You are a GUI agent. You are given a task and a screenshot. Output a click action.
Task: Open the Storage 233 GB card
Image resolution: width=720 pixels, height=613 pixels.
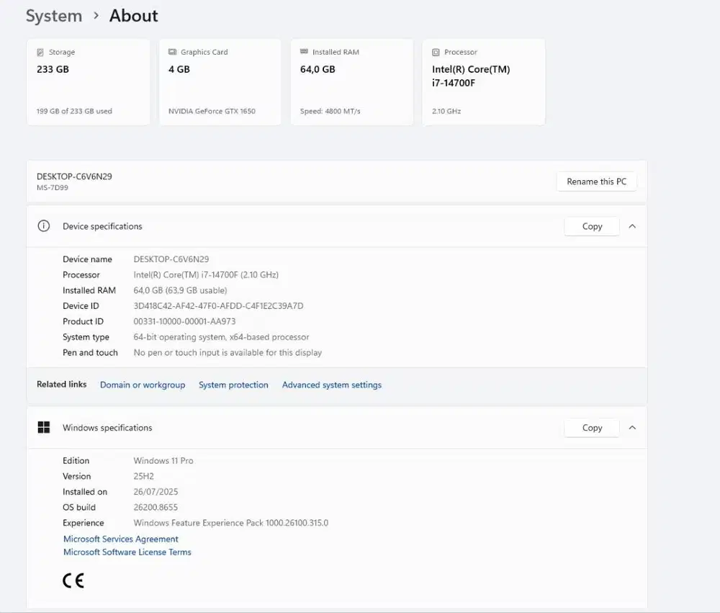88,82
